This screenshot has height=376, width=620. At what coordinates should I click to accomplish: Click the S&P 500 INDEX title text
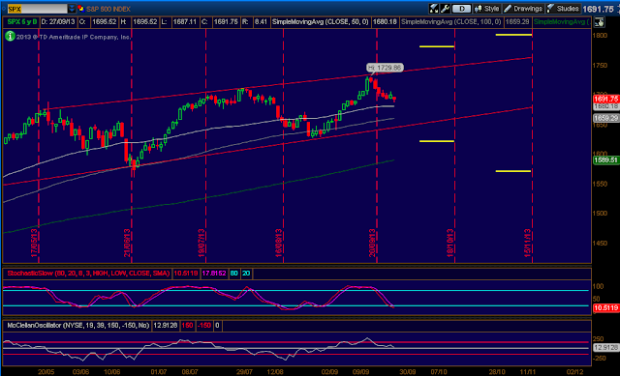[x=108, y=9]
